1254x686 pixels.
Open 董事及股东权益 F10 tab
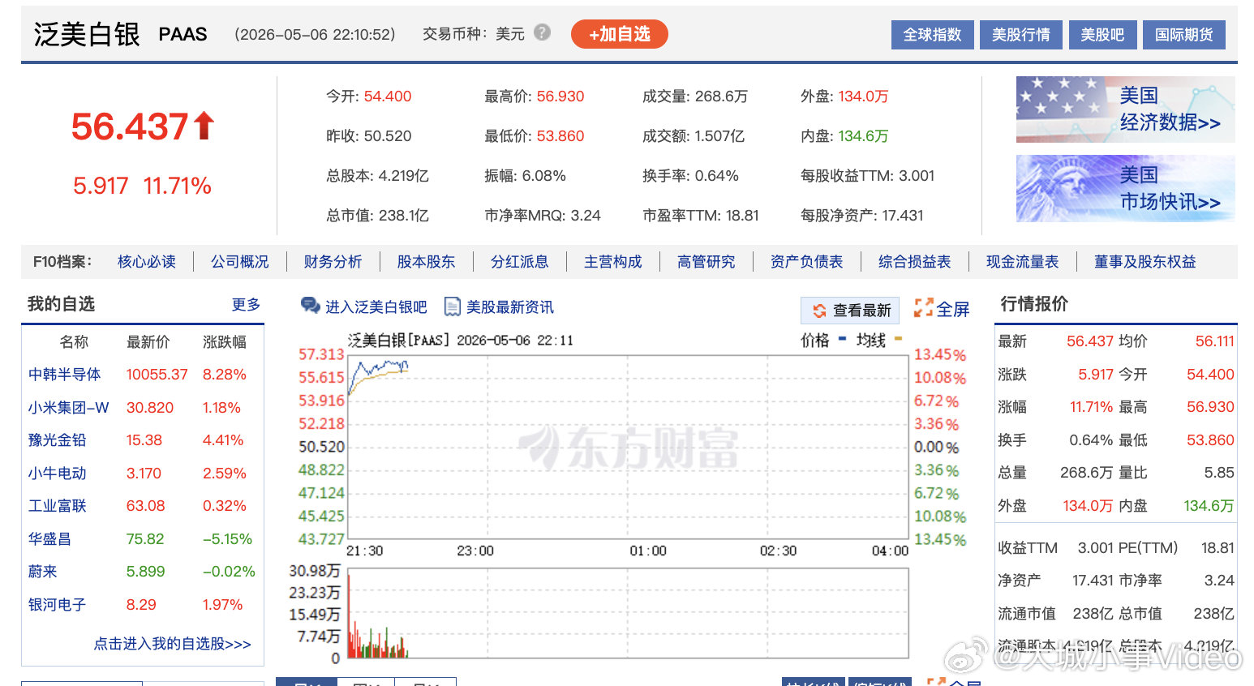point(1145,262)
